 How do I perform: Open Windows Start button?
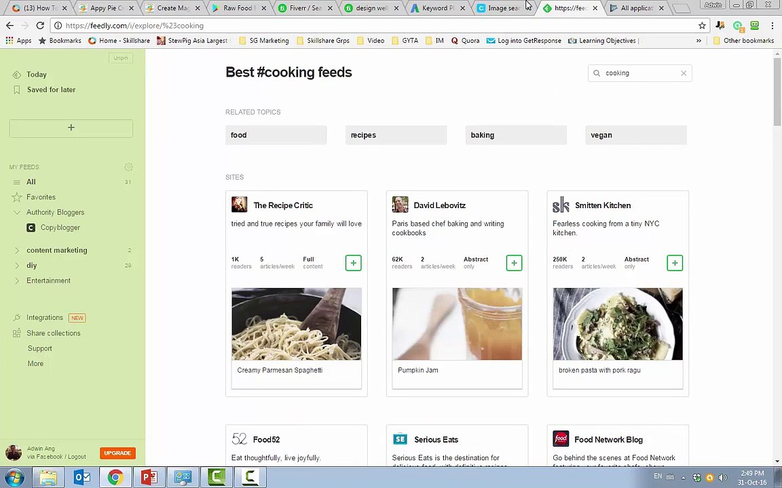[14, 477]
